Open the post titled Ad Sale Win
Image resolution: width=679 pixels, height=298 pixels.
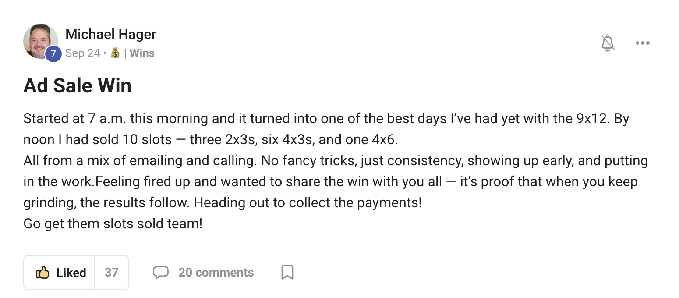(x=77, y=85)
